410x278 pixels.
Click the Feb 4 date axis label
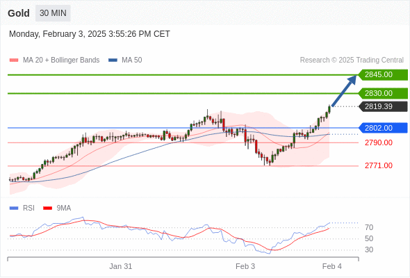(331, 266)
